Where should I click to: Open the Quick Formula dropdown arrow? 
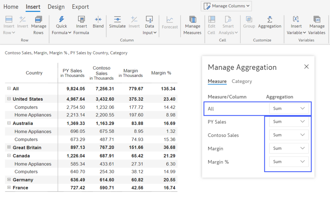click(x=70, y=32)
